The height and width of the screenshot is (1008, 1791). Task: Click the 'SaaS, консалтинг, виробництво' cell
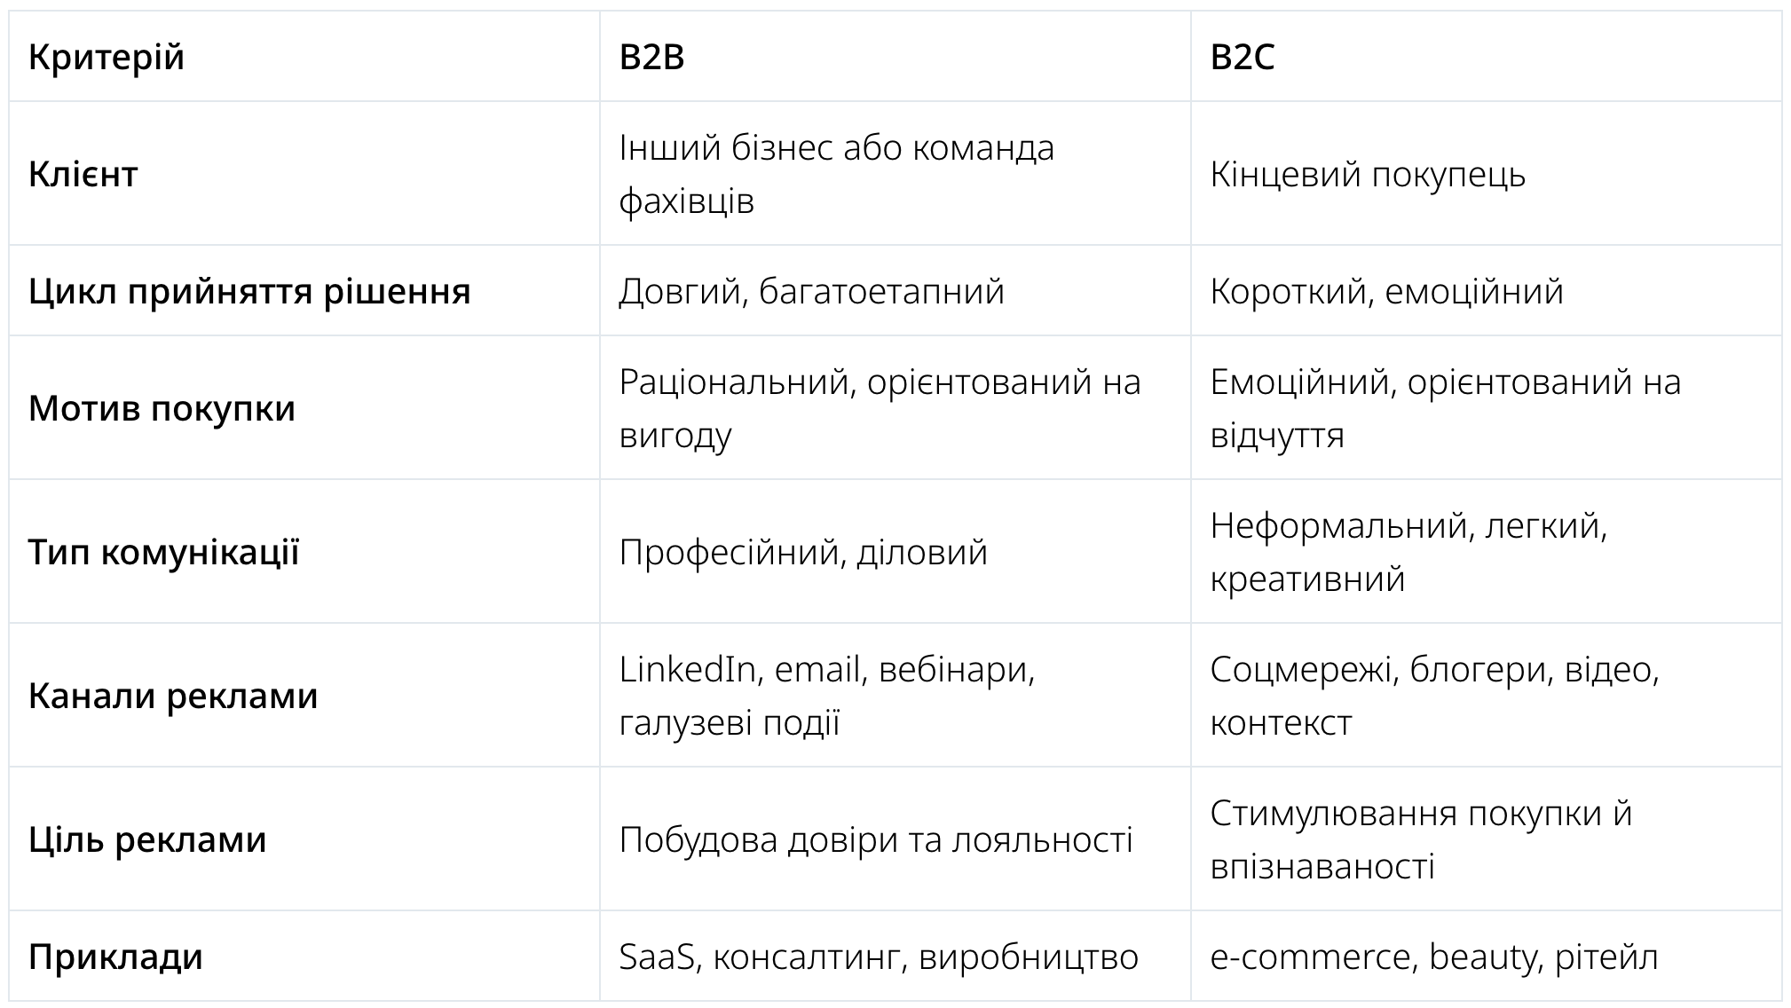(x=878, y=957)
